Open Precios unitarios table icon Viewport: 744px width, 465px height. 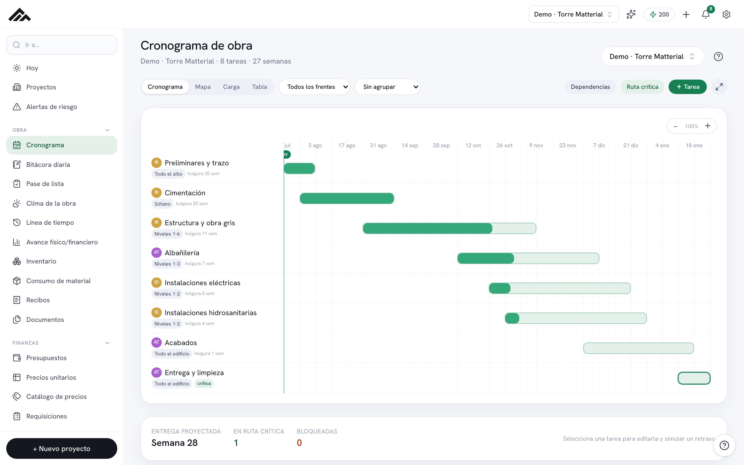click(17, 377)
